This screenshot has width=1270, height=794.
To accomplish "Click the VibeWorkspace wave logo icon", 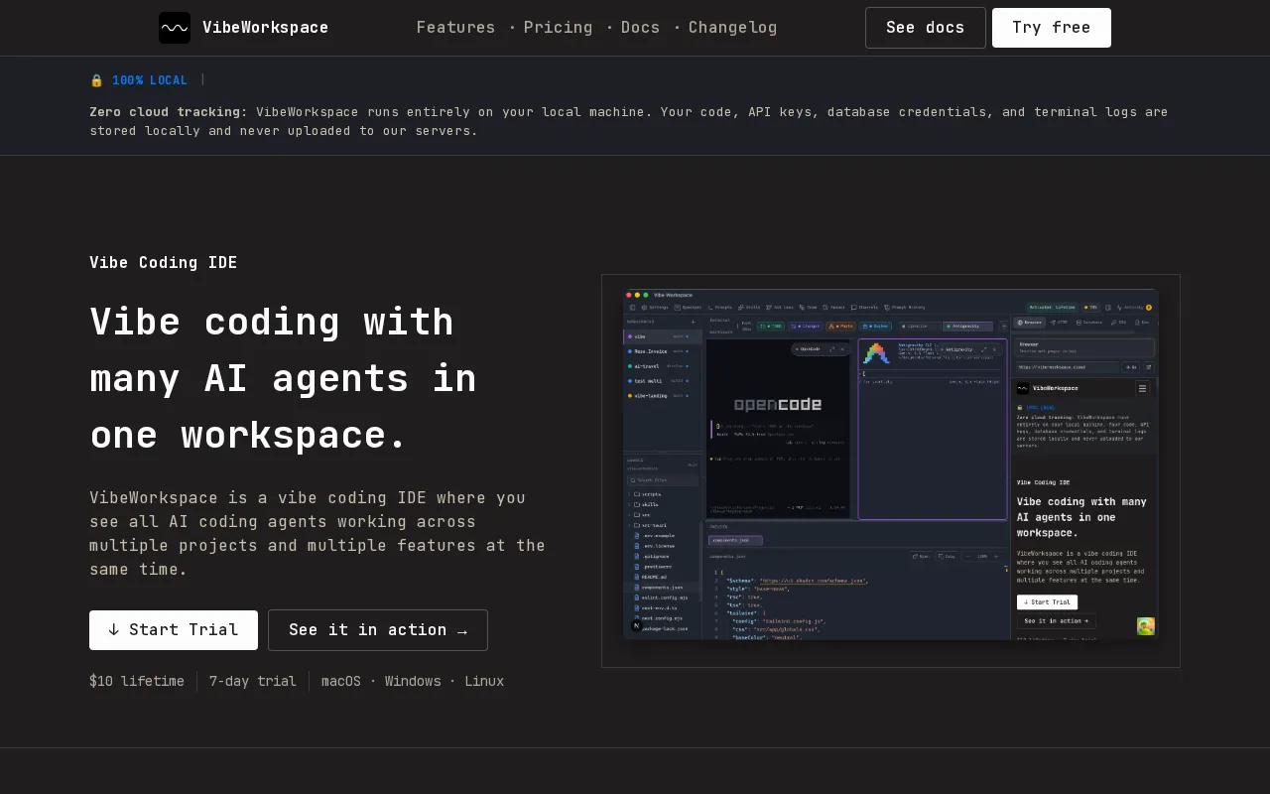I will pyautogui.click(x=175, y=28).
